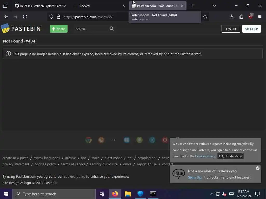Open cookies policy link in agreement sentence
Image resolution: width=266 pixels, height=199 pixels.
[x=75, y=176]
